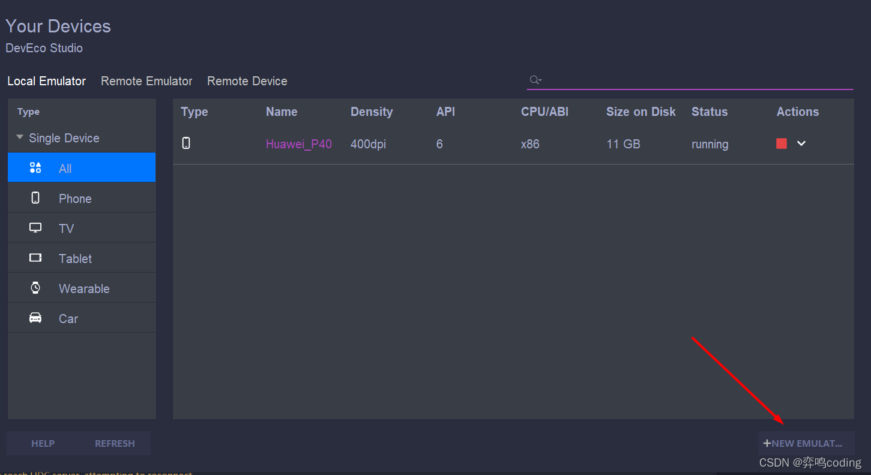
Task: Open the Huawei_P40 device name link
Action: pyautogui.click(x=299, y=144)
